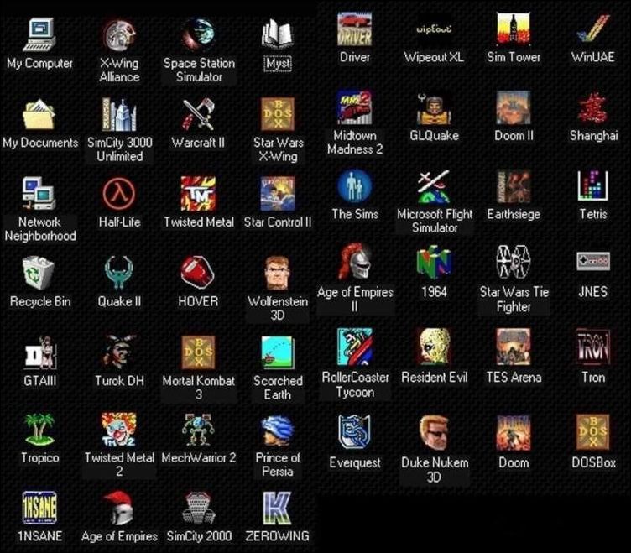Viewport: 631px width, 553px height.
Task: Click the My Documents folder icon
Action: click(x=39, y=114)
